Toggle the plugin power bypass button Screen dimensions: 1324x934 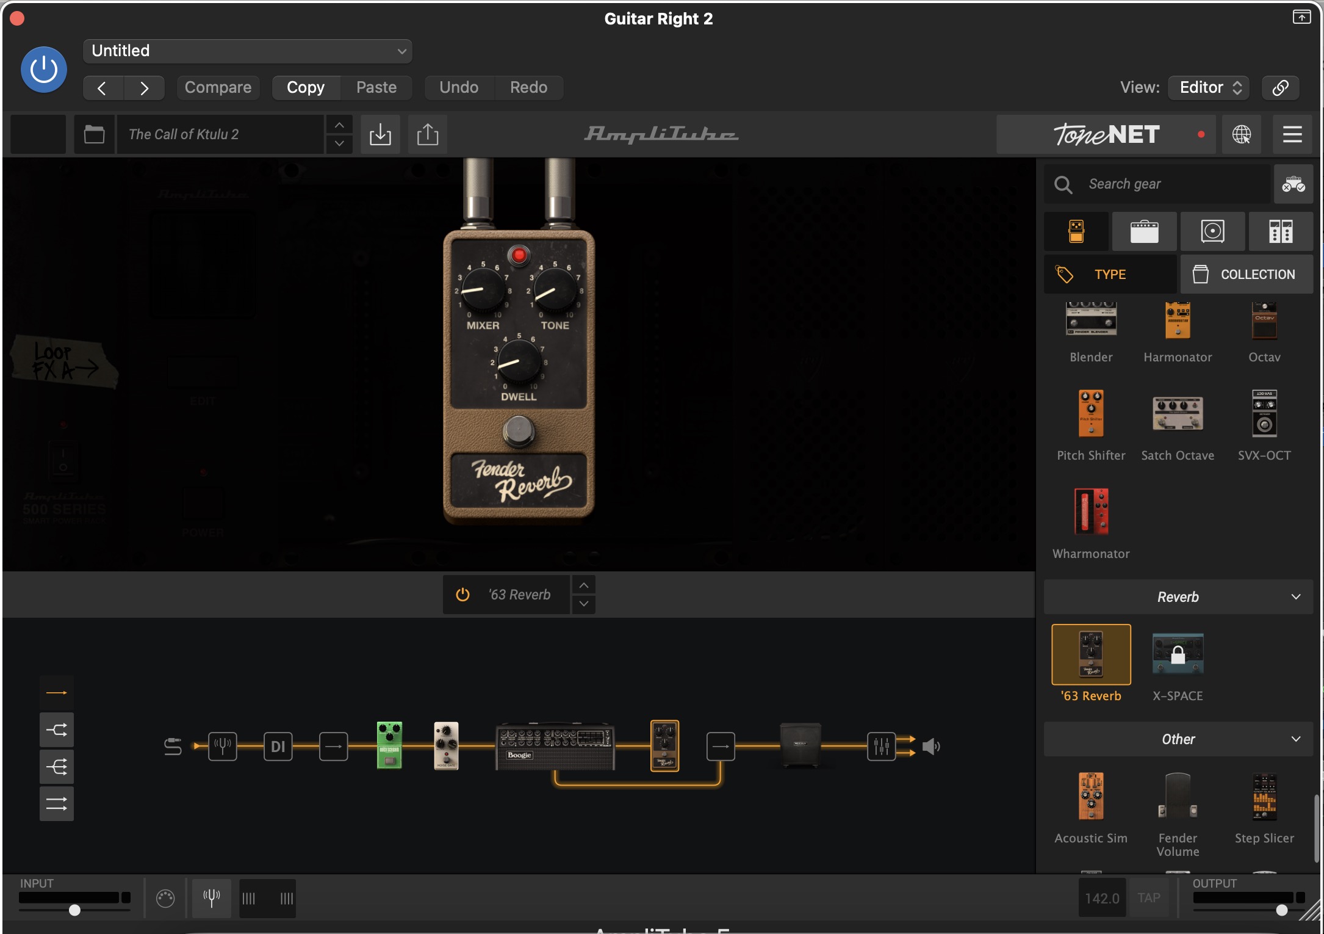tap(44, 70)
